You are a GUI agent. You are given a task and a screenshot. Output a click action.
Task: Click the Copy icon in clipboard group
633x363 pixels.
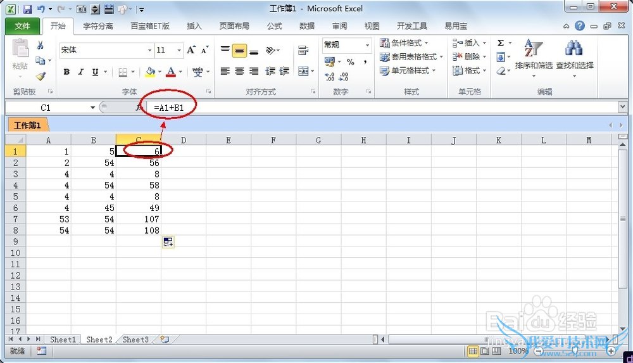click(x=41, y=61)
